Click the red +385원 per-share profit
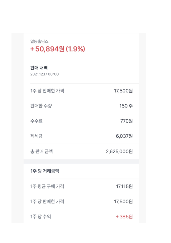 (124, 217)
